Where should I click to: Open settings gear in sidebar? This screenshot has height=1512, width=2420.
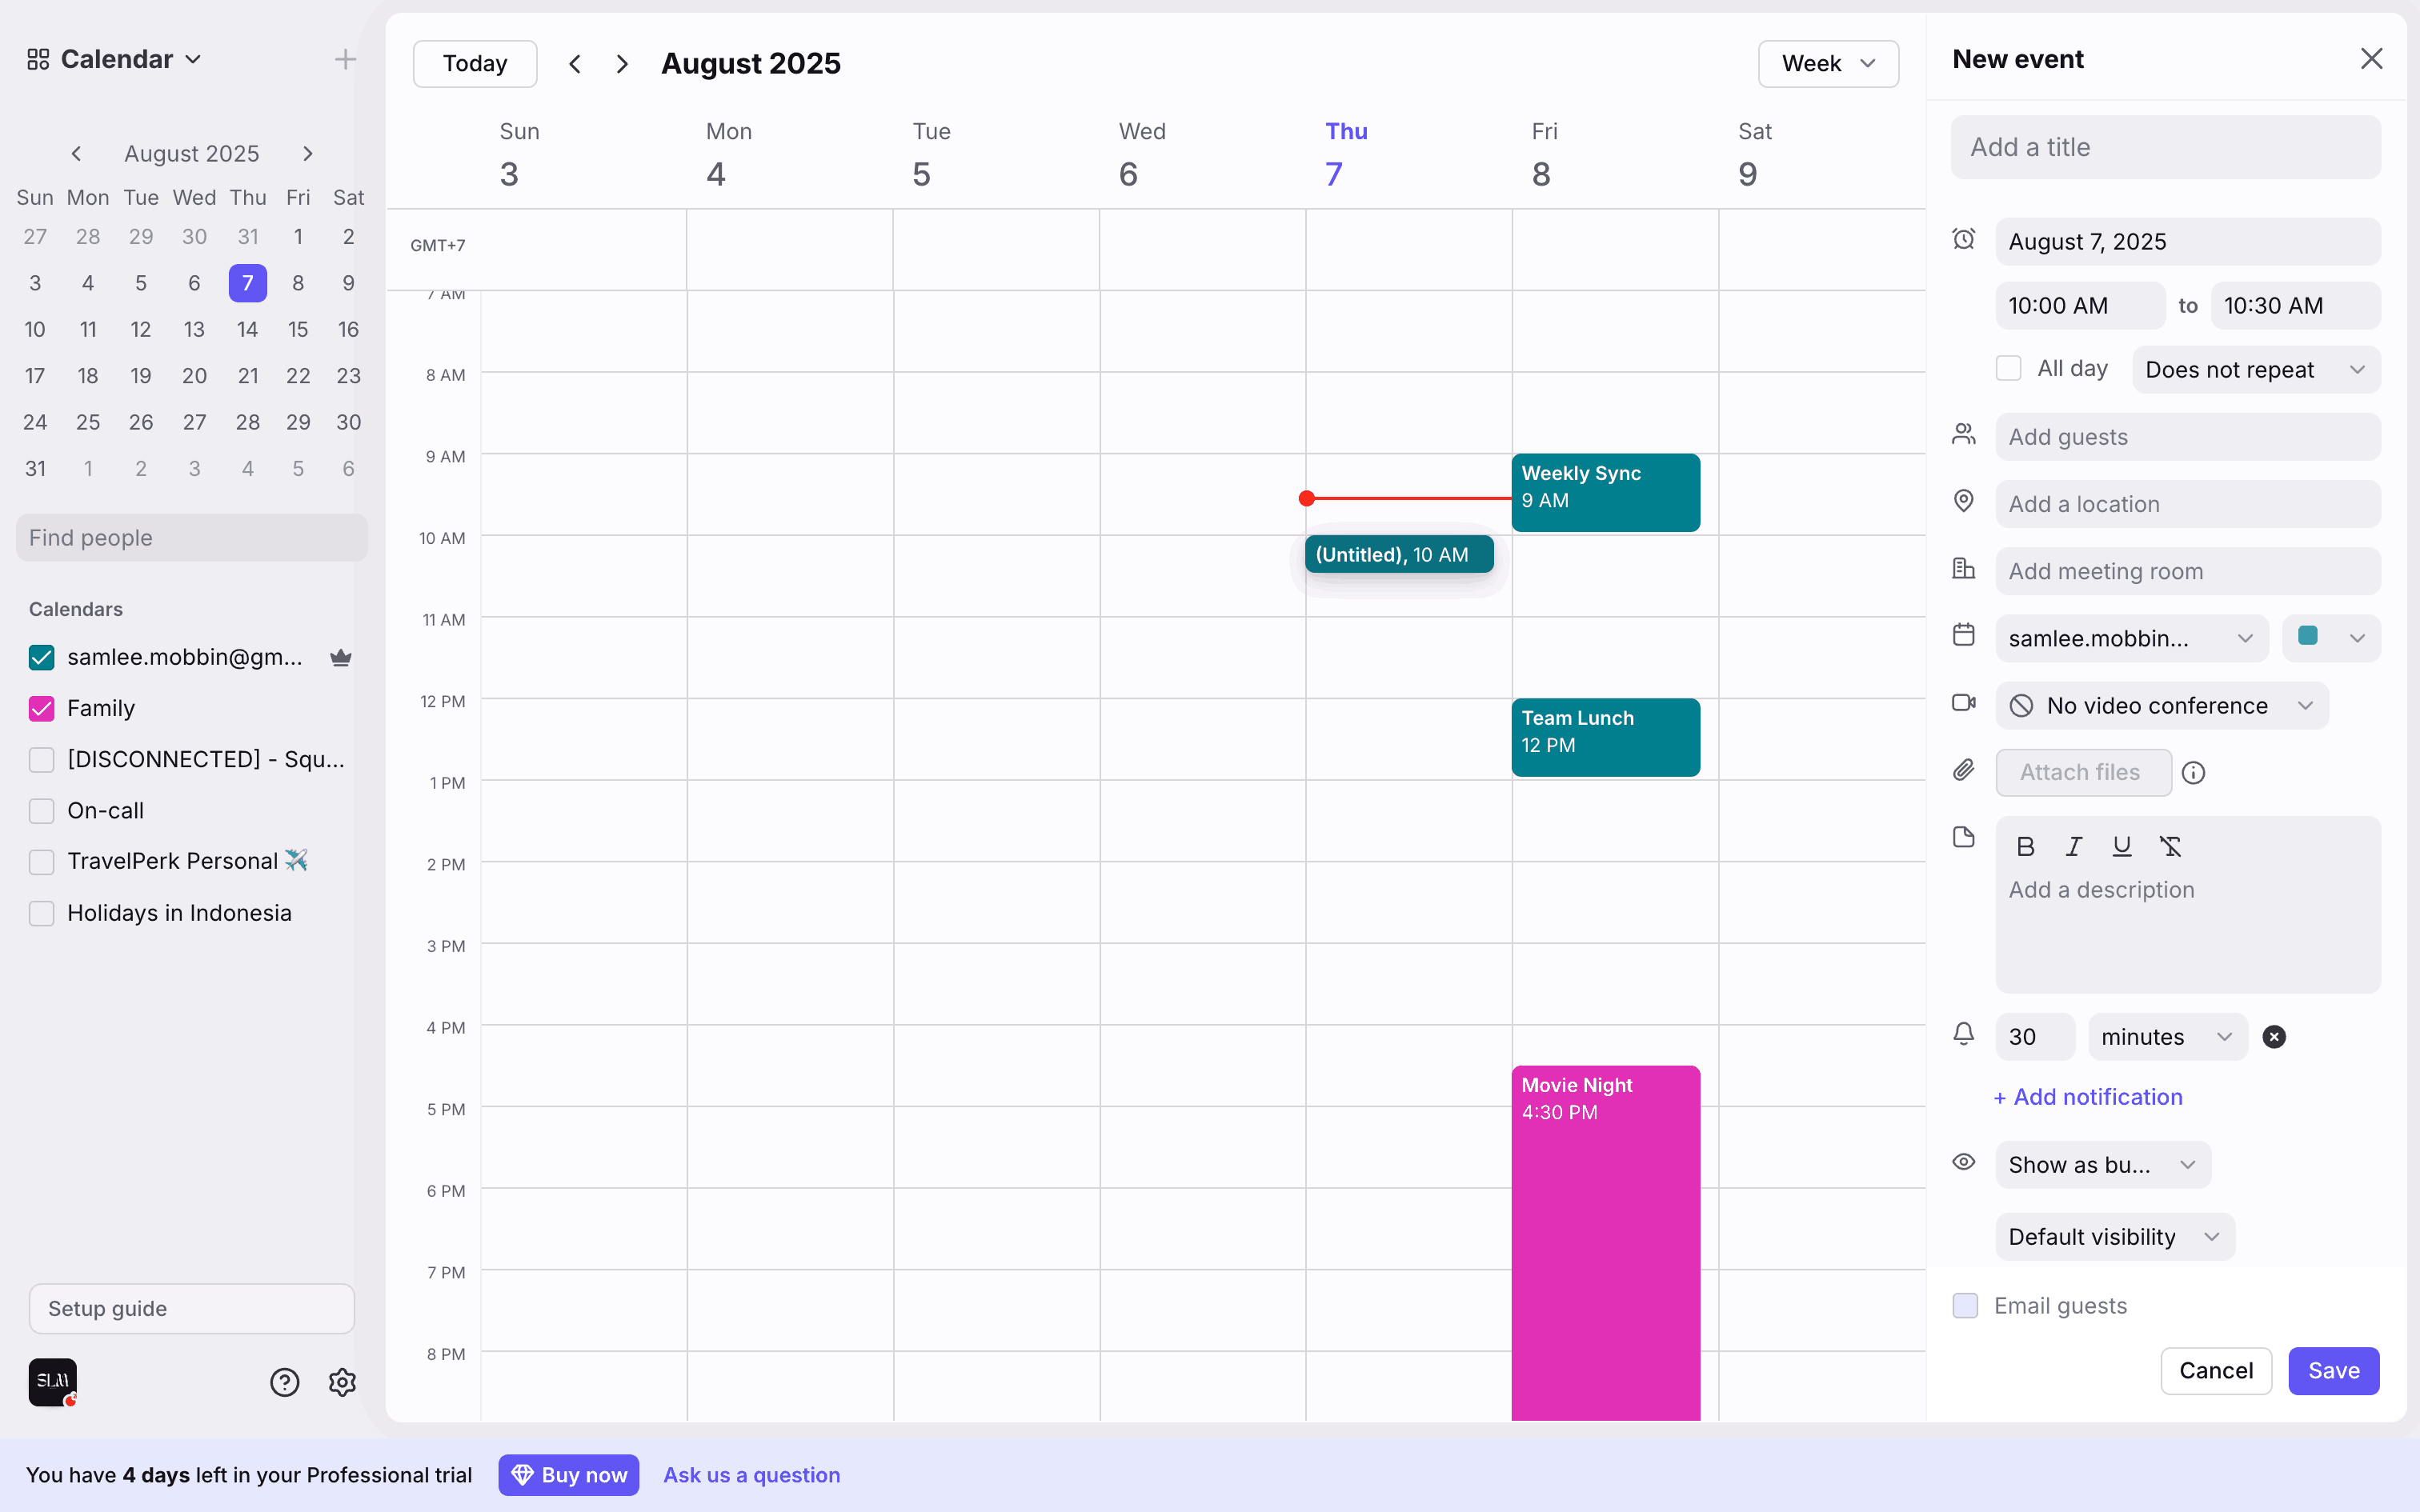(x=342, y=1382)
